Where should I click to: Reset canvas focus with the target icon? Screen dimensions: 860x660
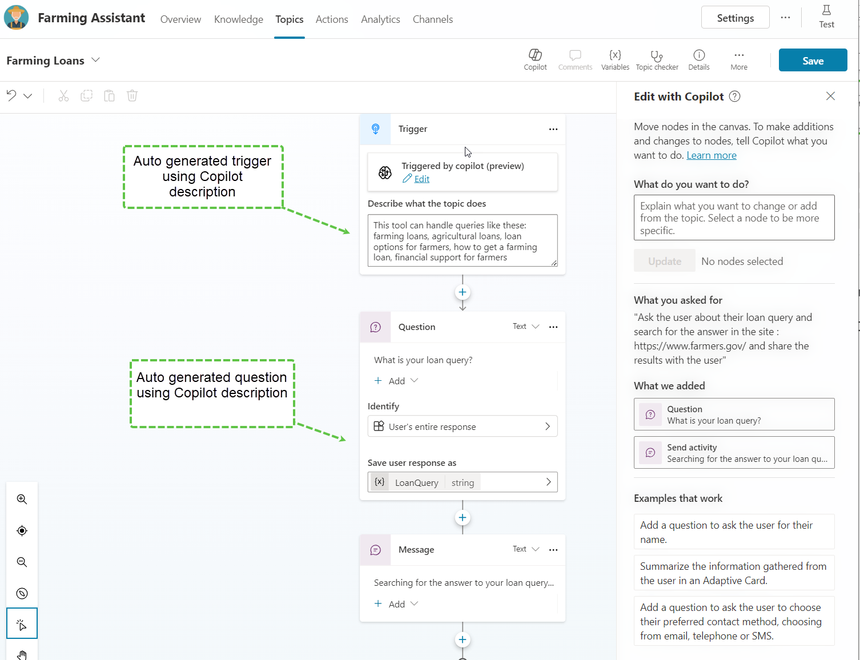click(22, 530)
